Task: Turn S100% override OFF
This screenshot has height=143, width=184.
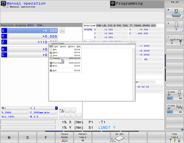Action: point(170,98)
